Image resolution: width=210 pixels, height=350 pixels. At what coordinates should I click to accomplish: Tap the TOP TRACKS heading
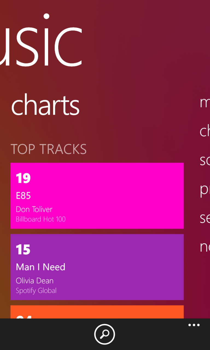pyautogui.click(x=49, y=149)
